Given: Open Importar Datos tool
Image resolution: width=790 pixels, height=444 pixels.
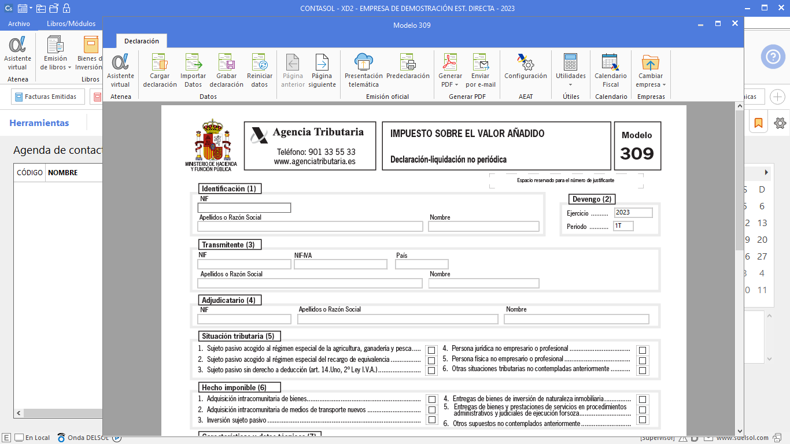Looking at the screenshot, I should click(193, 62).
